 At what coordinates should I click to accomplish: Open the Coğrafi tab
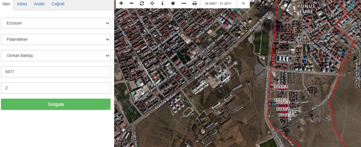[x=58, y=4]
